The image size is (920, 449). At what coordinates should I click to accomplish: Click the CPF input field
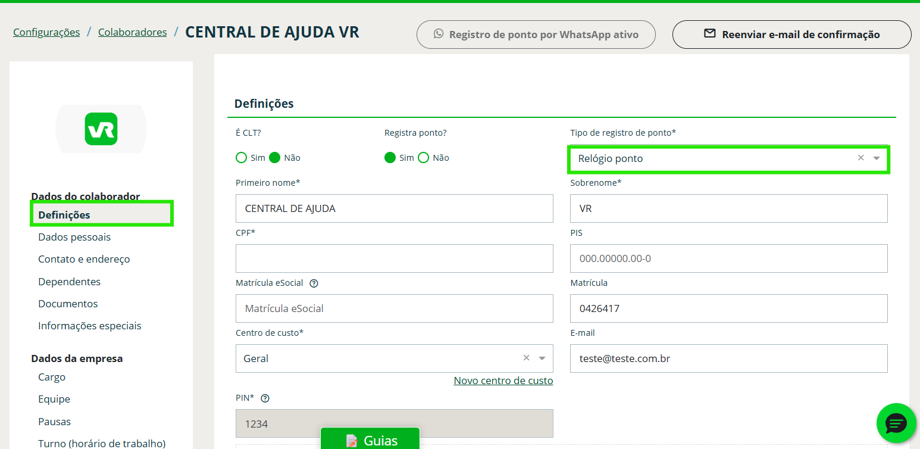click(x=394, y=258)
